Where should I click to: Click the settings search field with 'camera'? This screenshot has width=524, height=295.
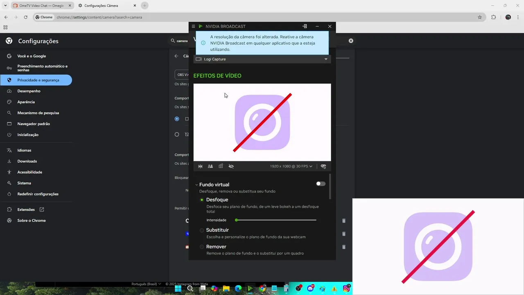(182, 41)
